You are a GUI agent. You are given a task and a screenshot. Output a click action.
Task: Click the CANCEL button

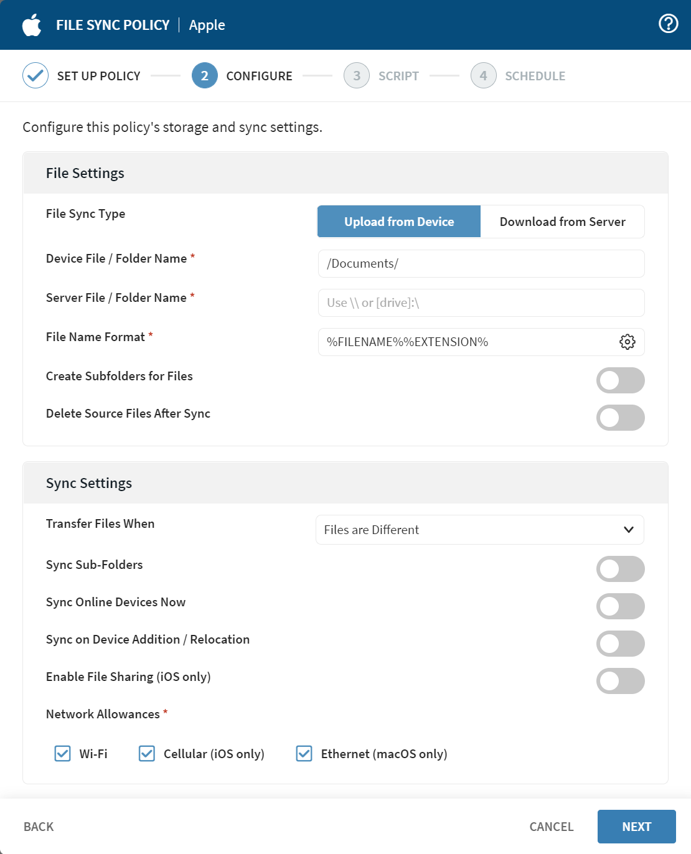pyautogui.click(x=552, y=827)
